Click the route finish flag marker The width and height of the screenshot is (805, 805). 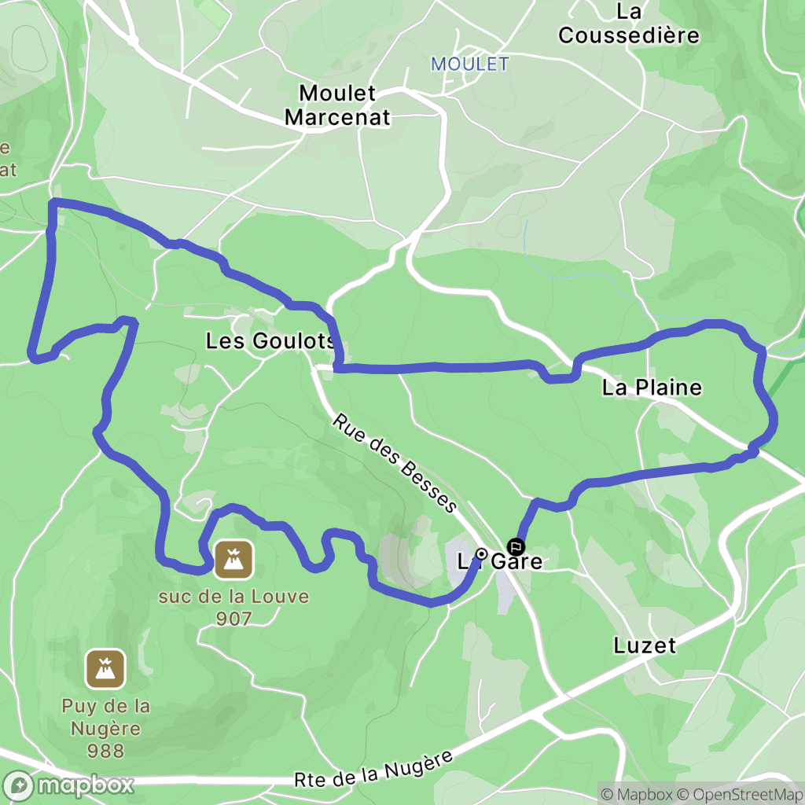(x=516, y=546)
